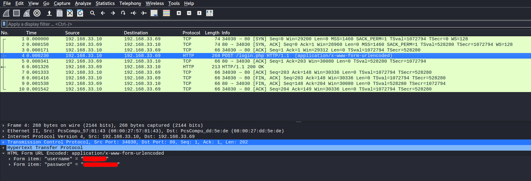Toggle packet list colorization
Viewport: 531px width, 181px height.
pos(166,13)
